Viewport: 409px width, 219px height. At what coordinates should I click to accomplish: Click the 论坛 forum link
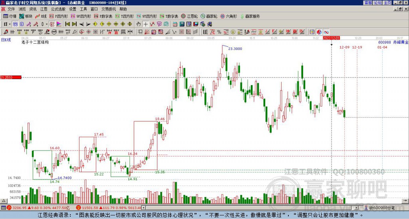click(x=378, y=3)
